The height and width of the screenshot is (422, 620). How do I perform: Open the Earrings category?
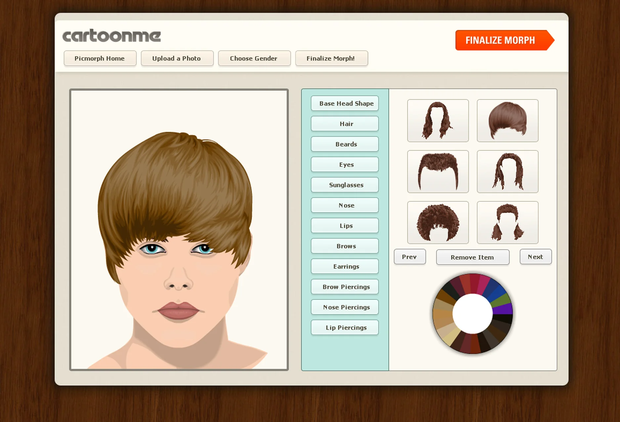tap(345, 266)
